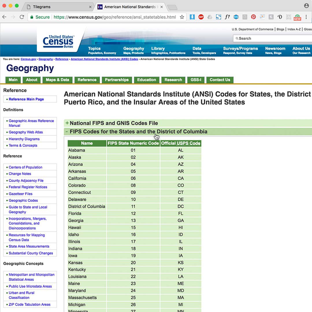Select the green Contact Us tab

click(220, 80)
